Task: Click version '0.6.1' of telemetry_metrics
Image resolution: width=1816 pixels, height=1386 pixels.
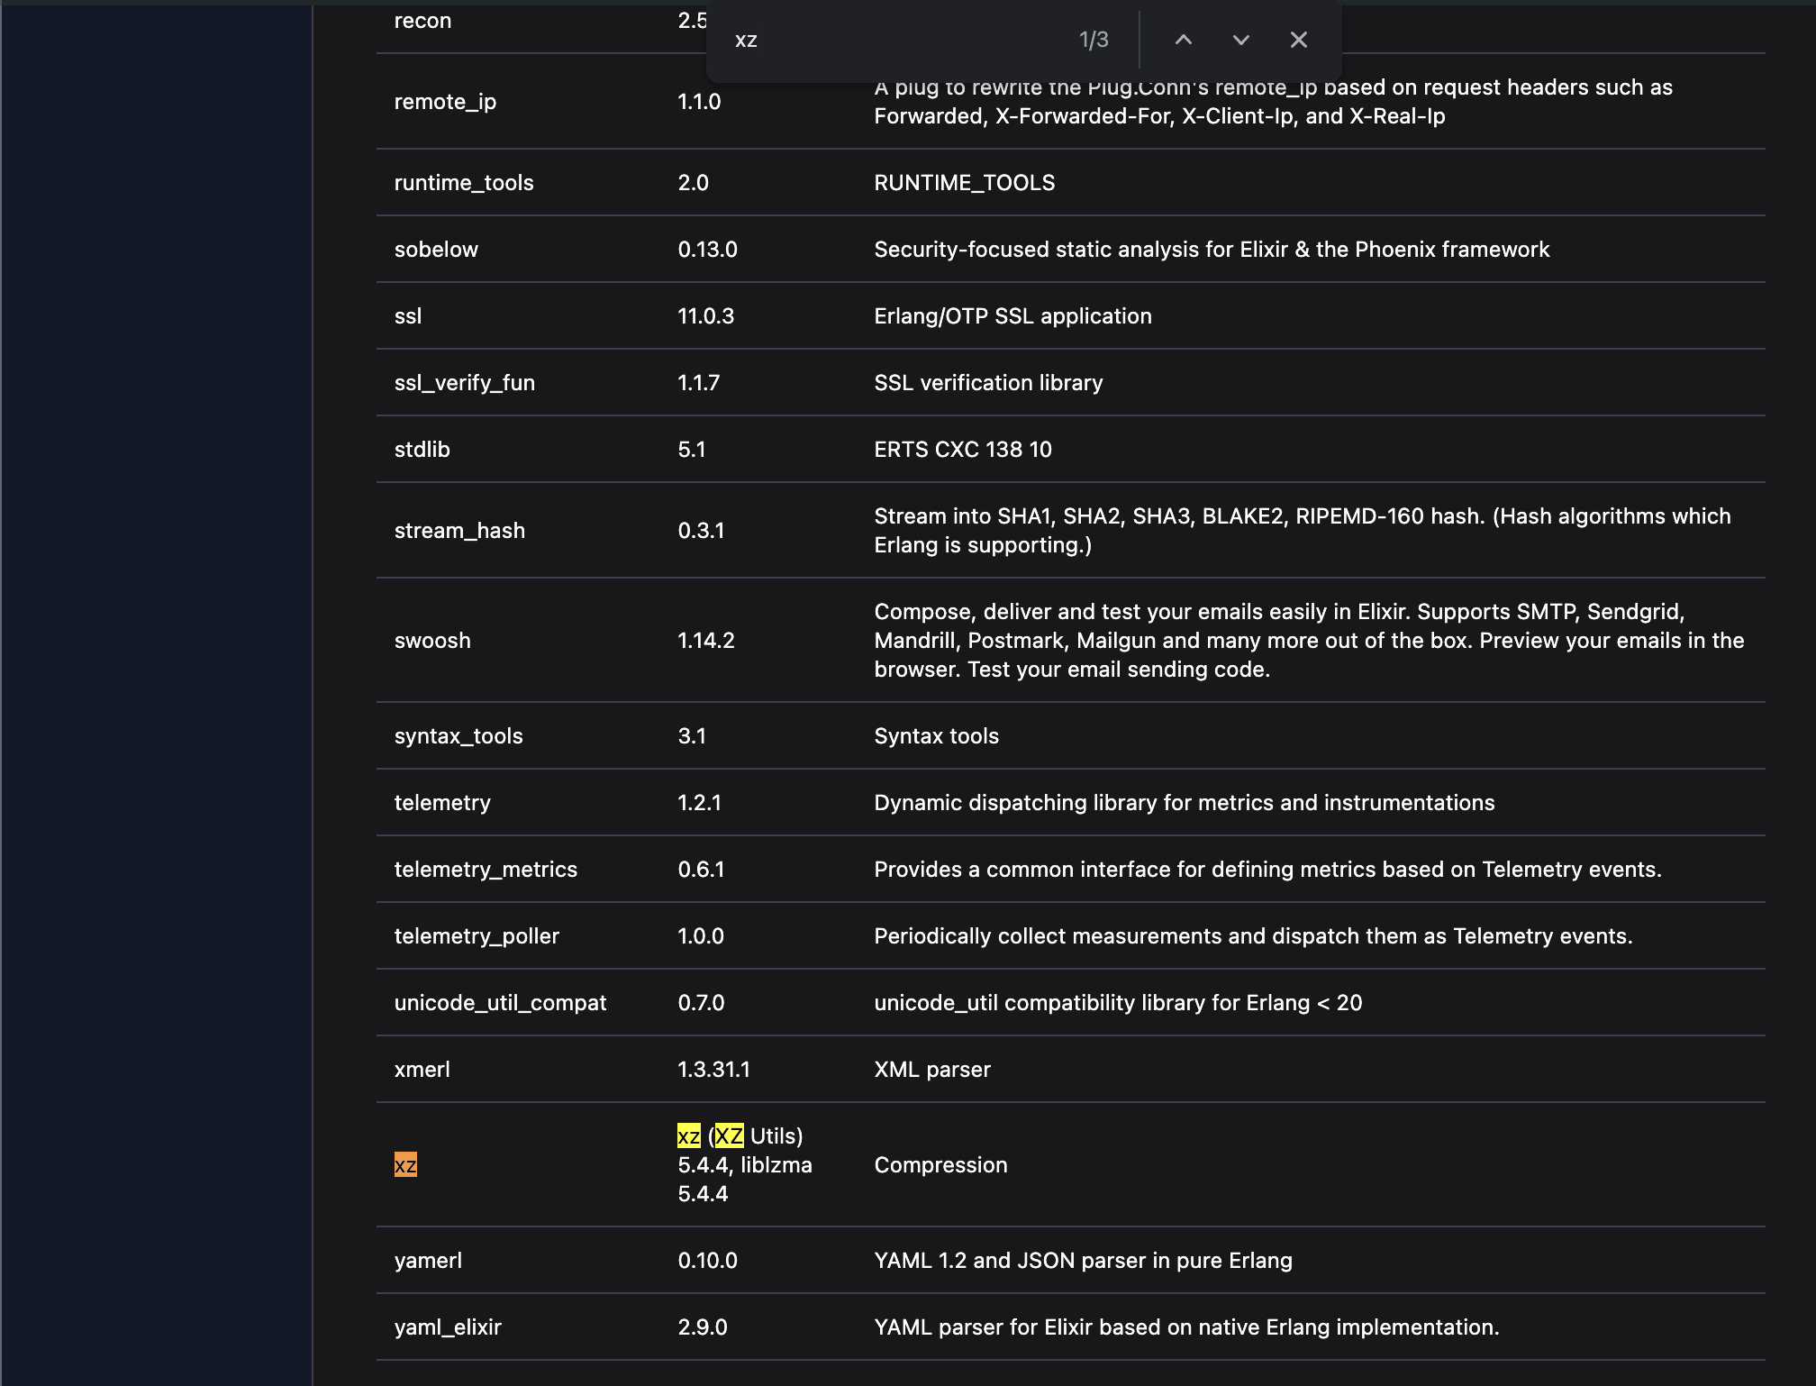Action: tap(701, 870)
